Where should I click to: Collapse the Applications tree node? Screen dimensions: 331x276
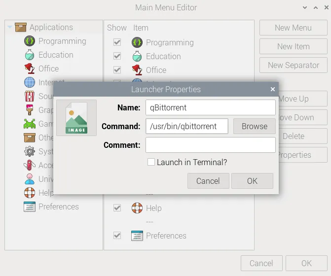[x=9, y=27]
